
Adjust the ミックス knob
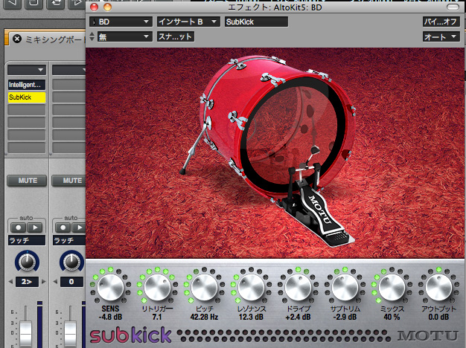[392, 287]
